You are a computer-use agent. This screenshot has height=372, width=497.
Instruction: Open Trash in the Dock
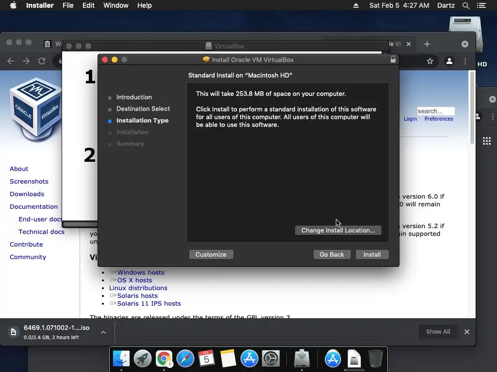click(x=376, y=359)
